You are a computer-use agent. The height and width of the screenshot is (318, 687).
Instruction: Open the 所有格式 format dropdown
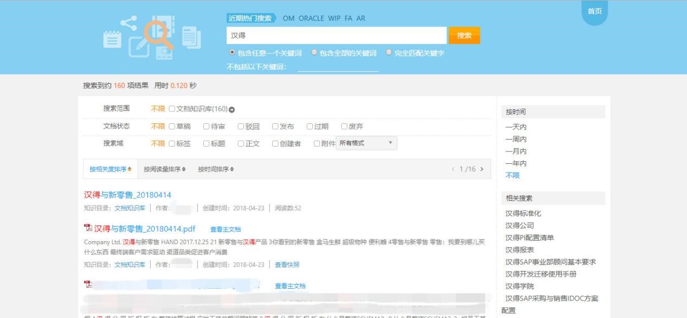[x=367, y=143]
